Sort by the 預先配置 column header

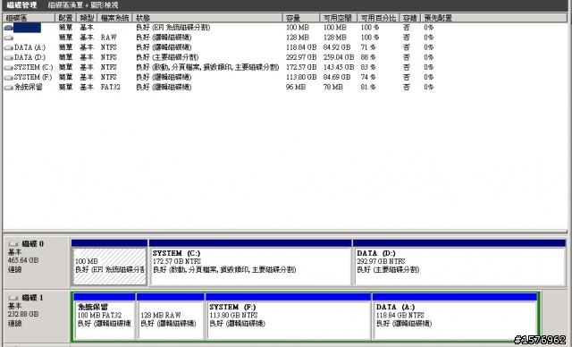tap(493, 18)
